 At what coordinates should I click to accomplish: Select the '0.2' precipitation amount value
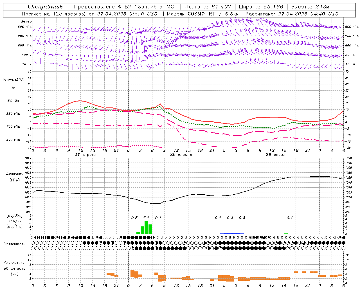(x=242, y=218)
